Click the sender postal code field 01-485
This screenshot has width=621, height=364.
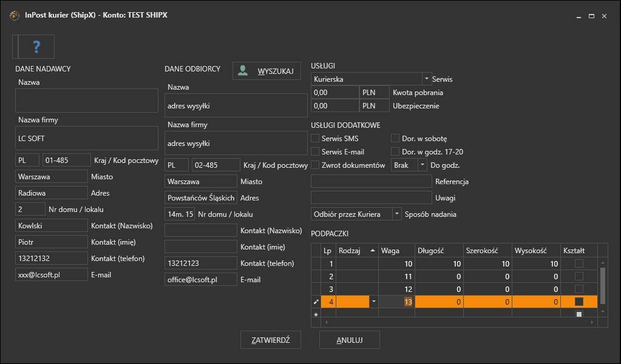click(x=67, y=160)
